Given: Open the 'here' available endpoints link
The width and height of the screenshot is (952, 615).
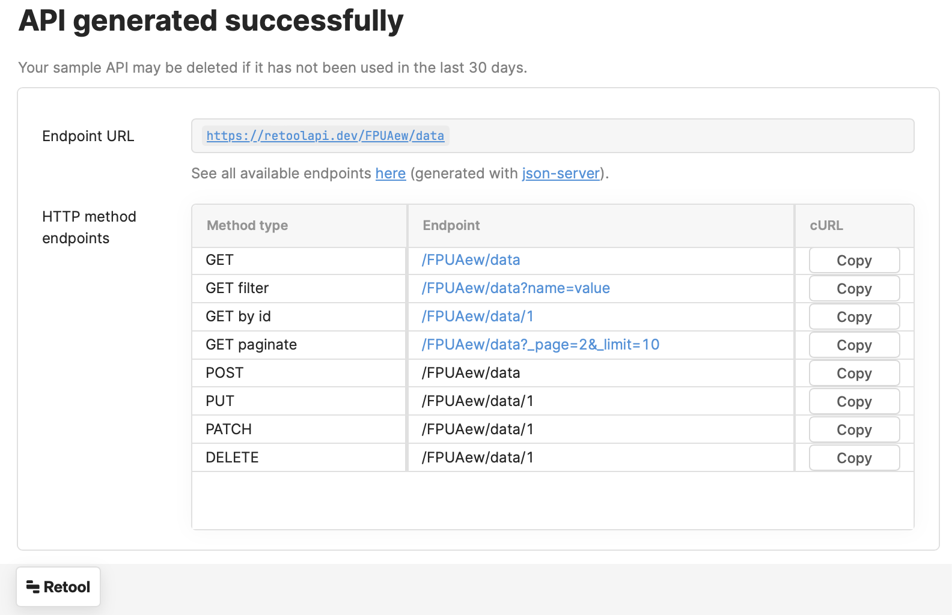Looking at the screenshot, I should pos(391,174).
